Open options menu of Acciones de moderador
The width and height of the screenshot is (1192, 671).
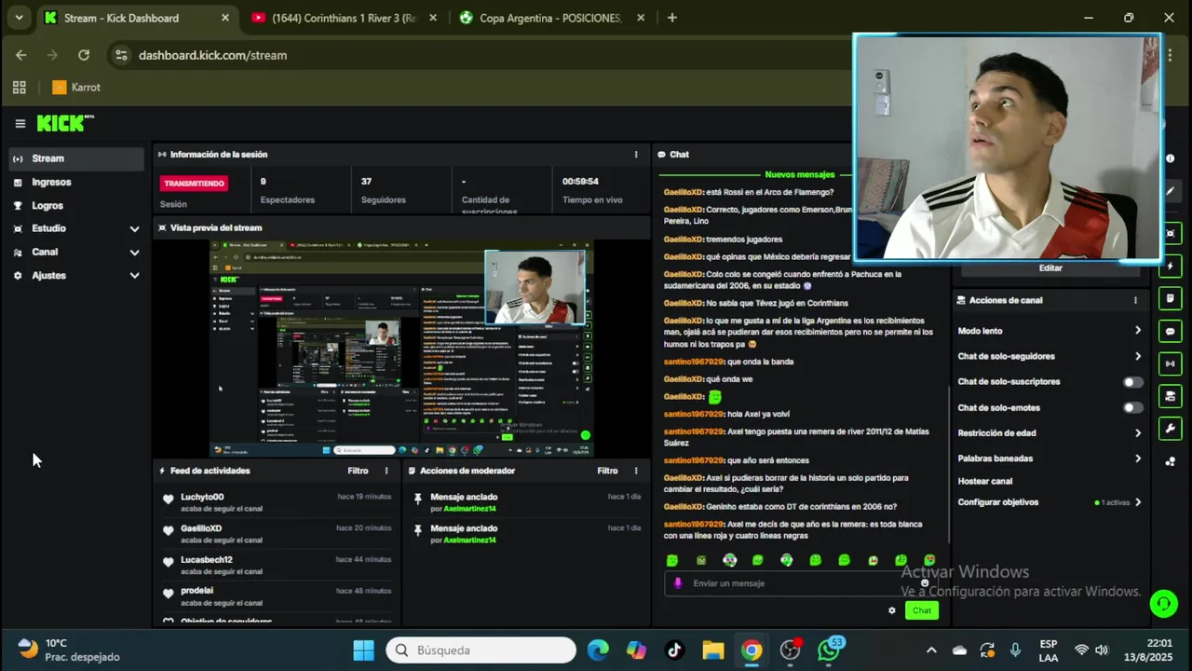click(636, 471)
